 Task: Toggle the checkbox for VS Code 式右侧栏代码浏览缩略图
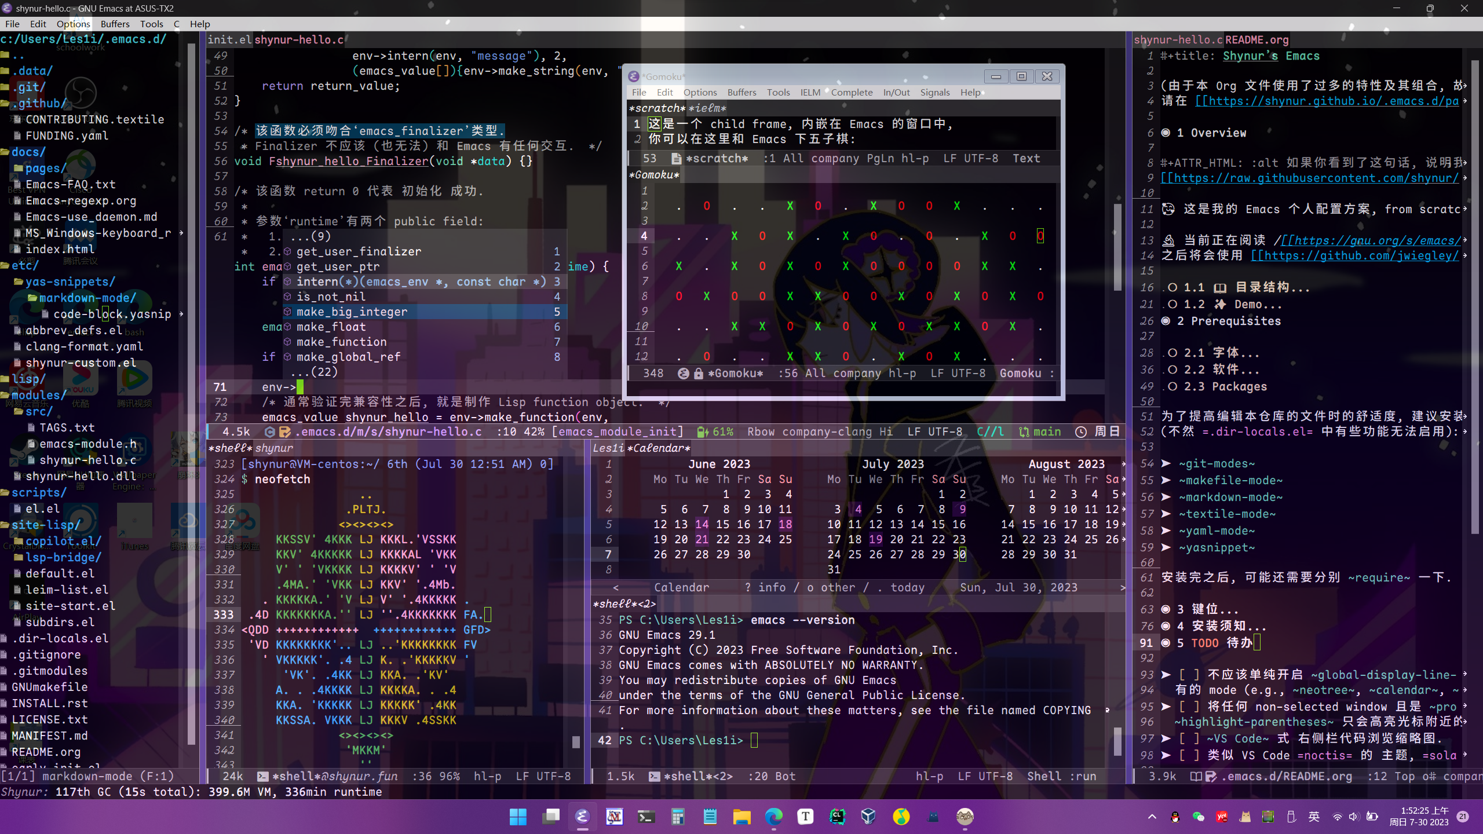(1189, 738)
